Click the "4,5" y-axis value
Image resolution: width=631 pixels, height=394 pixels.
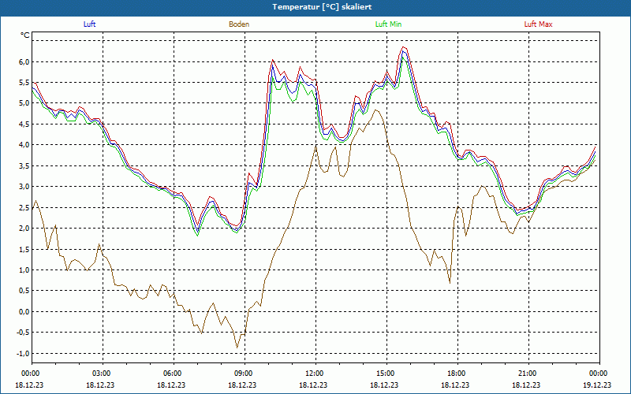tap(24, 124)
